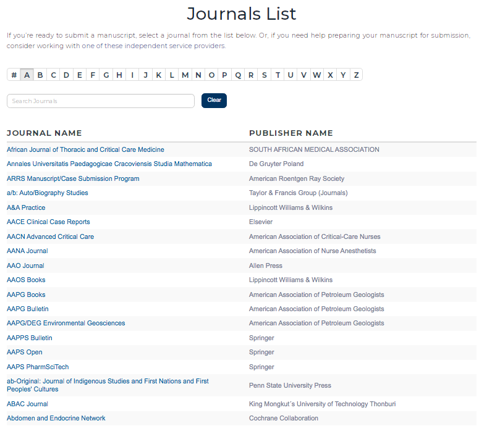Open the ABAC Journal link
Screen dimensions: 479x426
tap(27, 404)
